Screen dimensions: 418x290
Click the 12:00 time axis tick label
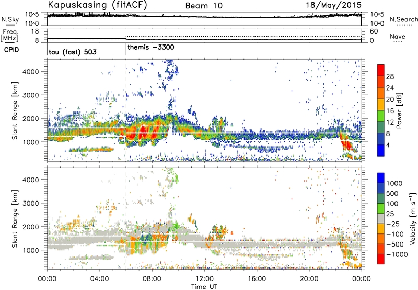click(204, 279)
